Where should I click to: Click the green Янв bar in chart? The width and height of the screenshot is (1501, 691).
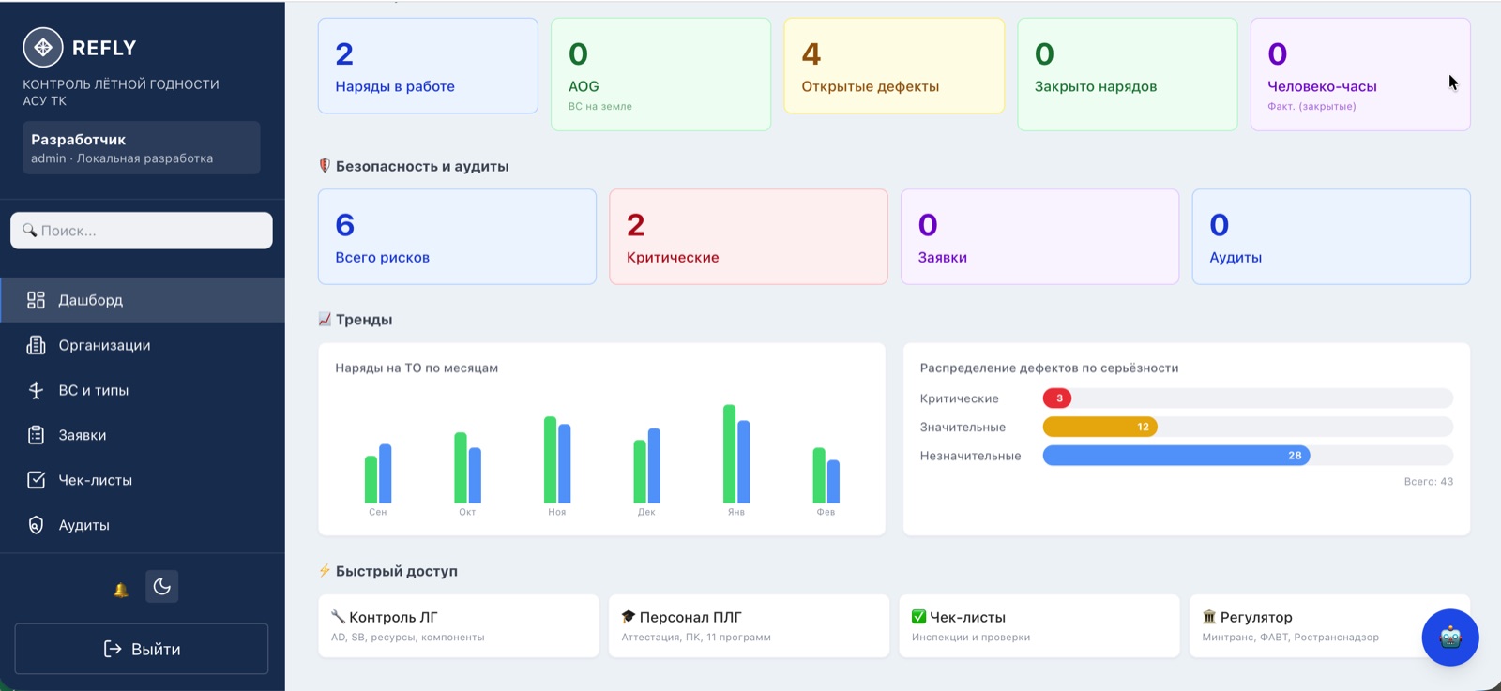pos(729,454)
